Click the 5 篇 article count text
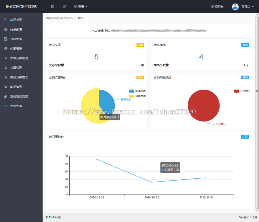This screenshot has width=259, height=222. pos(141,65)
